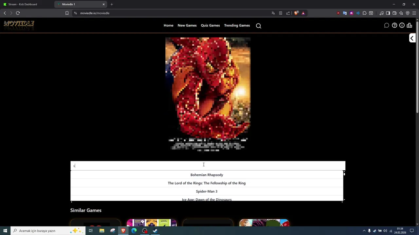Open a new browser tab
This screenshot has height=235, width=419.
point(112,4)
